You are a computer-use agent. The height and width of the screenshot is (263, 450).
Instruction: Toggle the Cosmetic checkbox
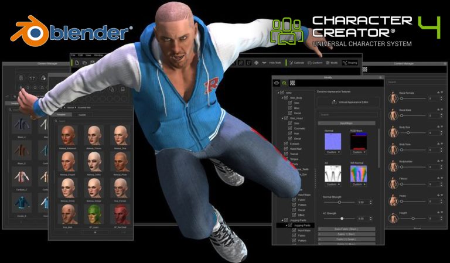point(290,128)
